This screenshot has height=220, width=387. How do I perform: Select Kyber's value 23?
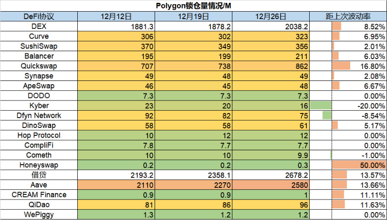116,106
